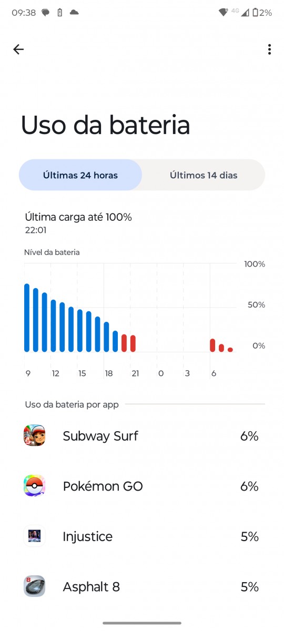Select the red bar above hour 21
This screenshot has height=631, width=284.
(133, 343)
